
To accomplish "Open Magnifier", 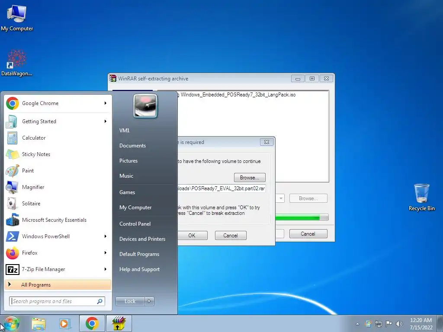I will coord(58,187).
